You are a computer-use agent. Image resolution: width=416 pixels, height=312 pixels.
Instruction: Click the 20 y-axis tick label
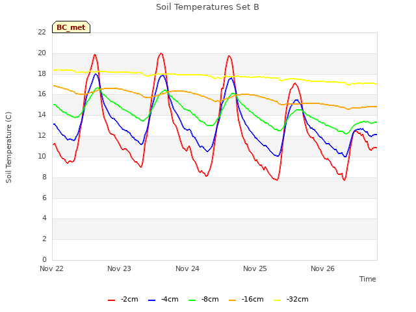click(x=42, y=53)
